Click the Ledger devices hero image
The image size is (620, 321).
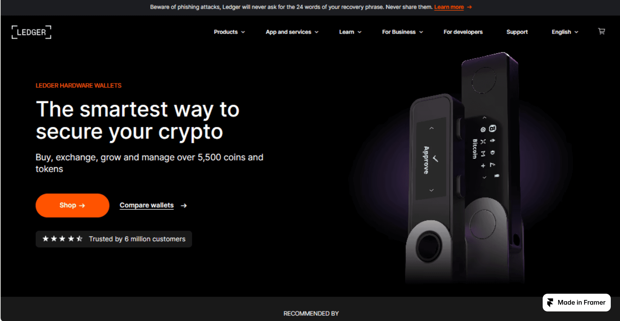point(464,168)
